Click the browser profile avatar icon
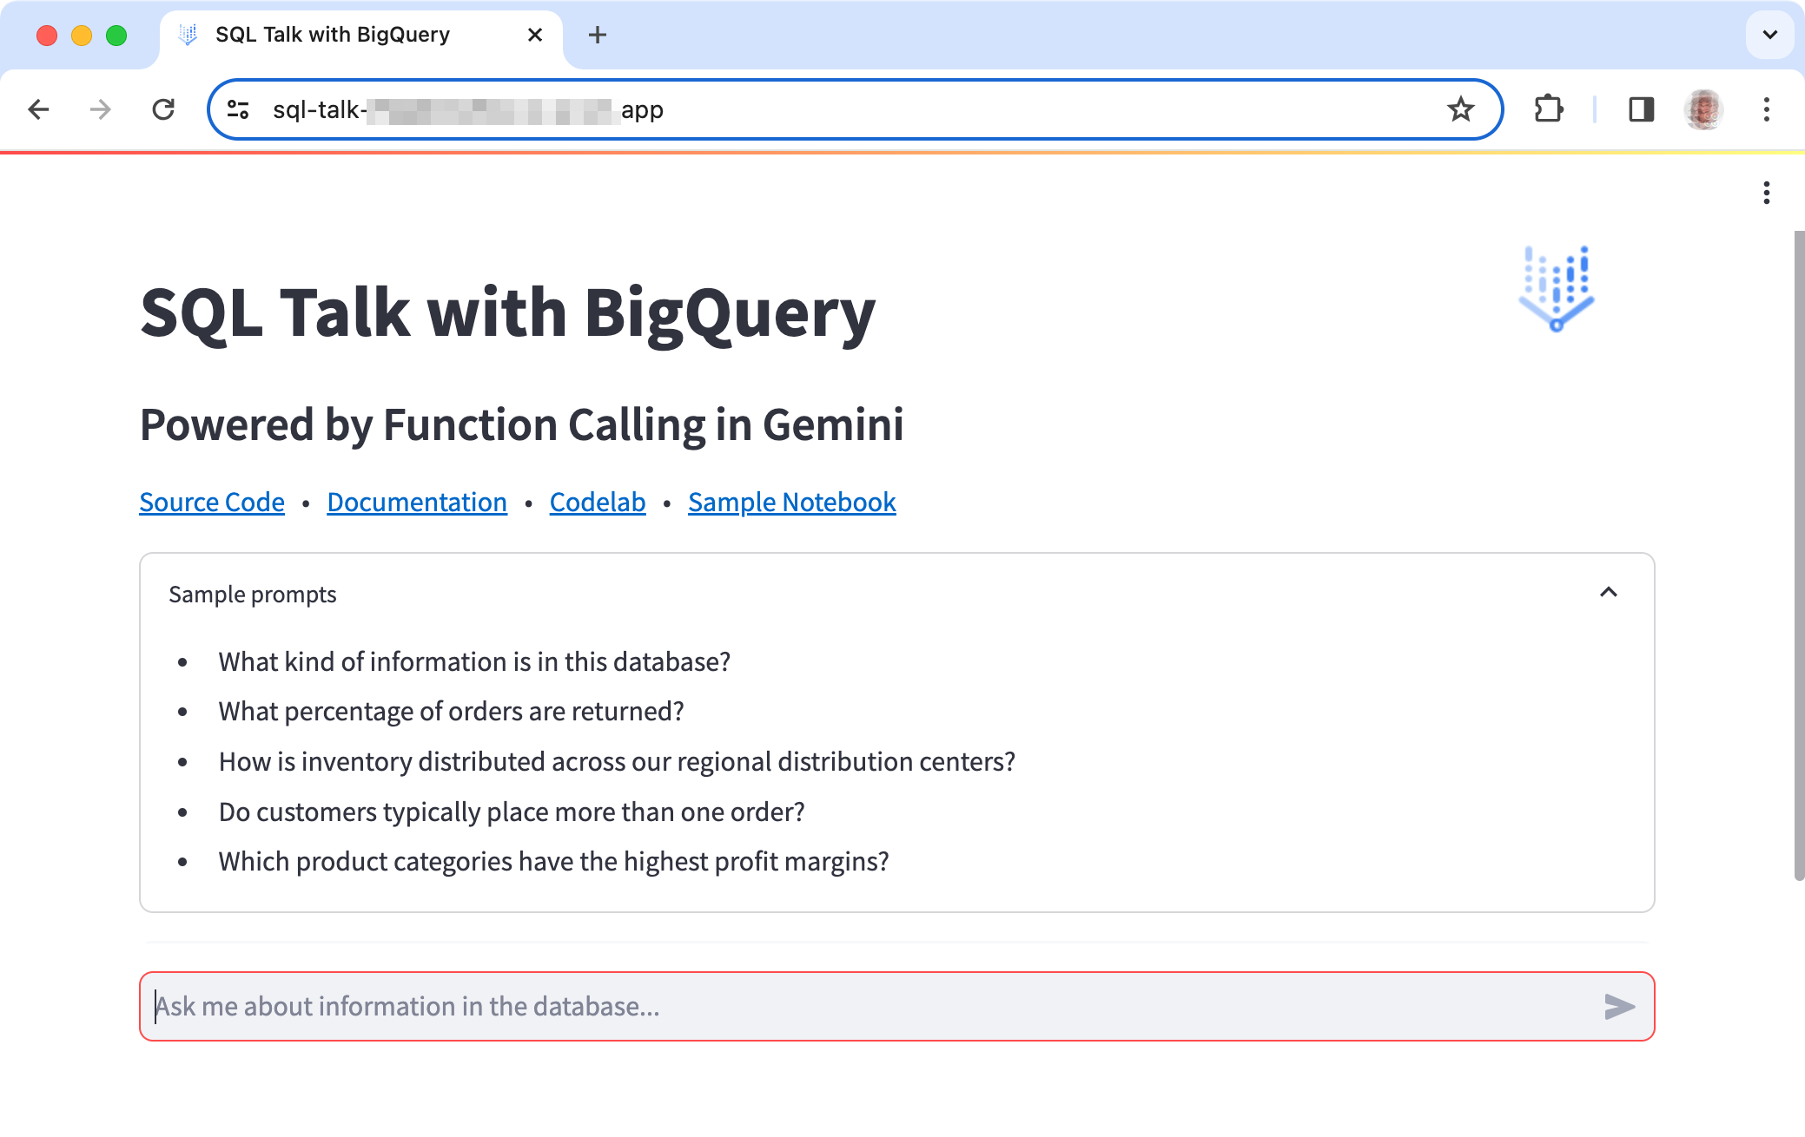Screen dimensions: 1805x1137 tap(1703, 110)
